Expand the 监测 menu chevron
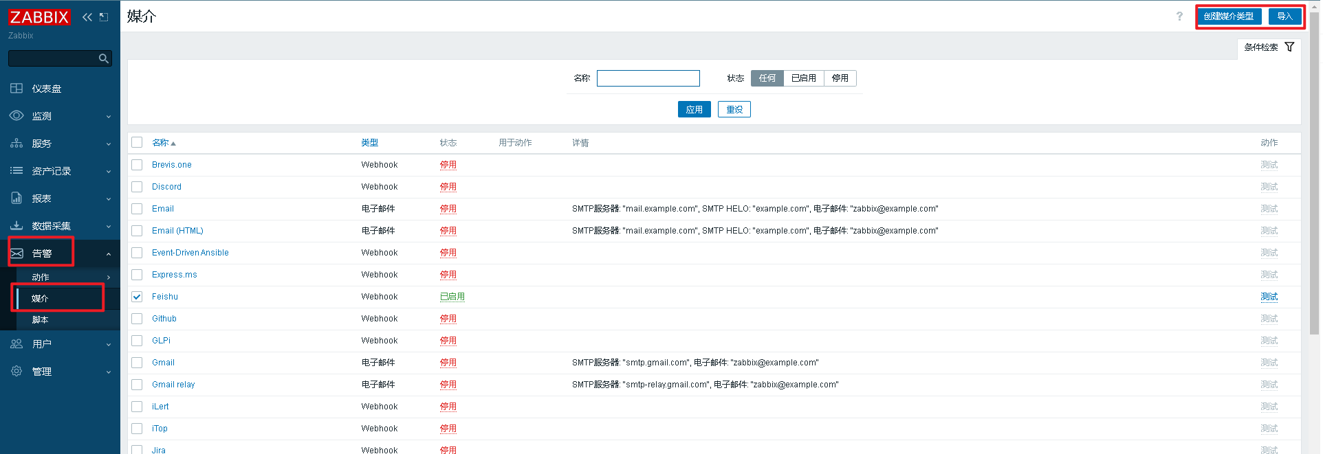This screenshot has width=1323, height=454. [x=109, y=117]
